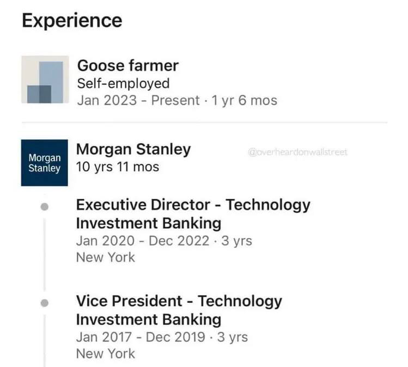Viewport: 408px width, 367px height.
Task: Open the Morgan Stanley company name link
Action: point(133,149)
